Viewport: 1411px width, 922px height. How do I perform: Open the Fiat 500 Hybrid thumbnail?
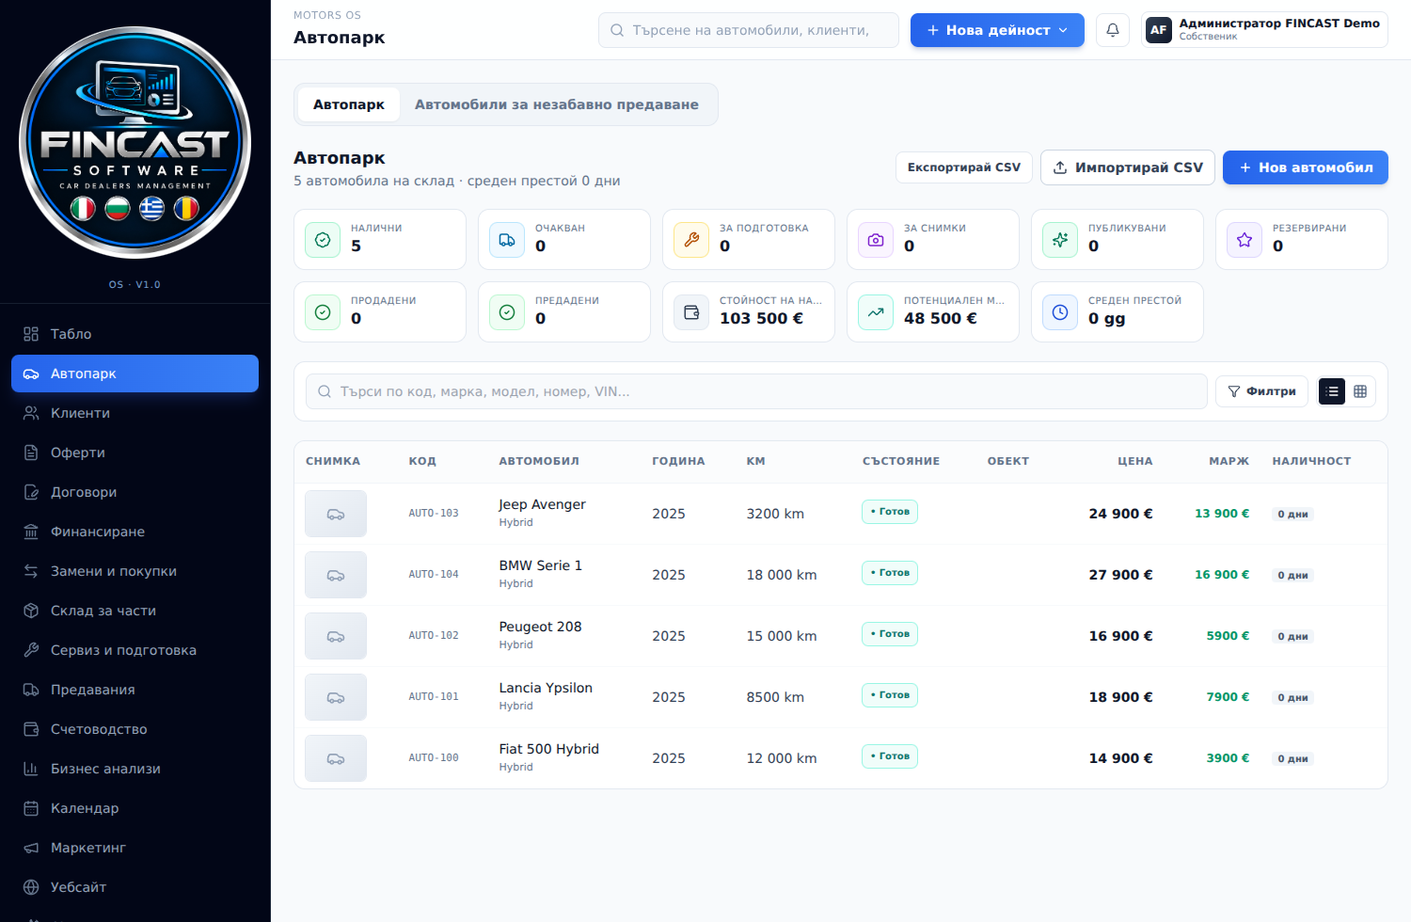pos(336,758)
